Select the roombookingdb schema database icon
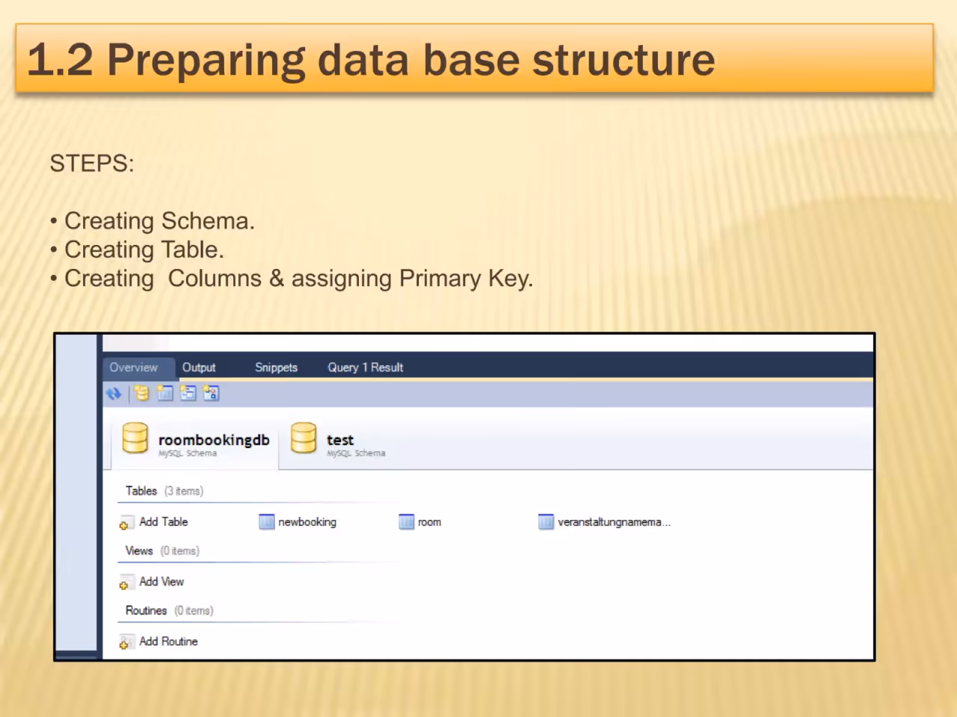The height and width of the screenshot is (717, 957). 135,438
